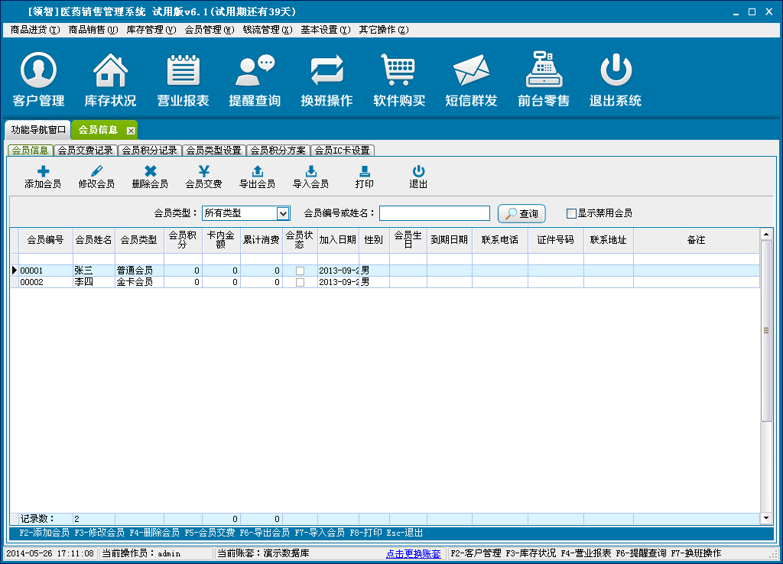Switch to the 会员积分记录 tab
The image size is (783, 564).
pos(150,150)
